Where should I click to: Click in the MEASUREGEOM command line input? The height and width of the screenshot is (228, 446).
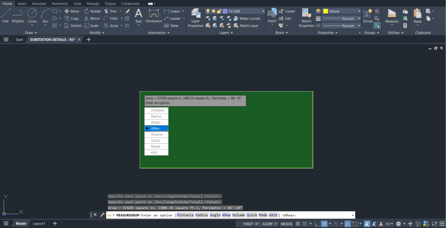pyautogui.click(x=230, y=215)
